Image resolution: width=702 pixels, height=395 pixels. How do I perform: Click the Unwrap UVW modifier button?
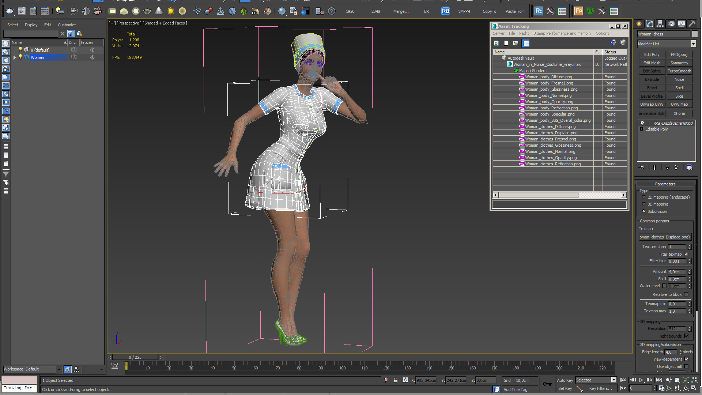652,104
